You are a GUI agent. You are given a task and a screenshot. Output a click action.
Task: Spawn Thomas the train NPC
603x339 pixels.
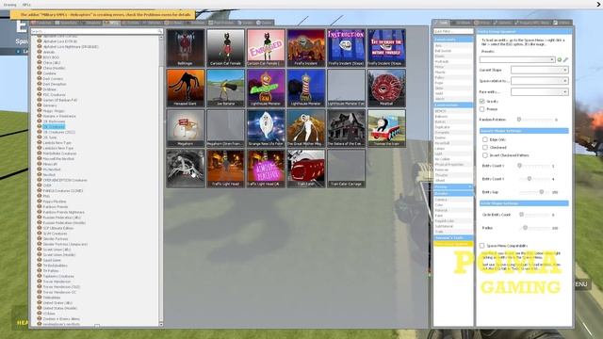386,128
